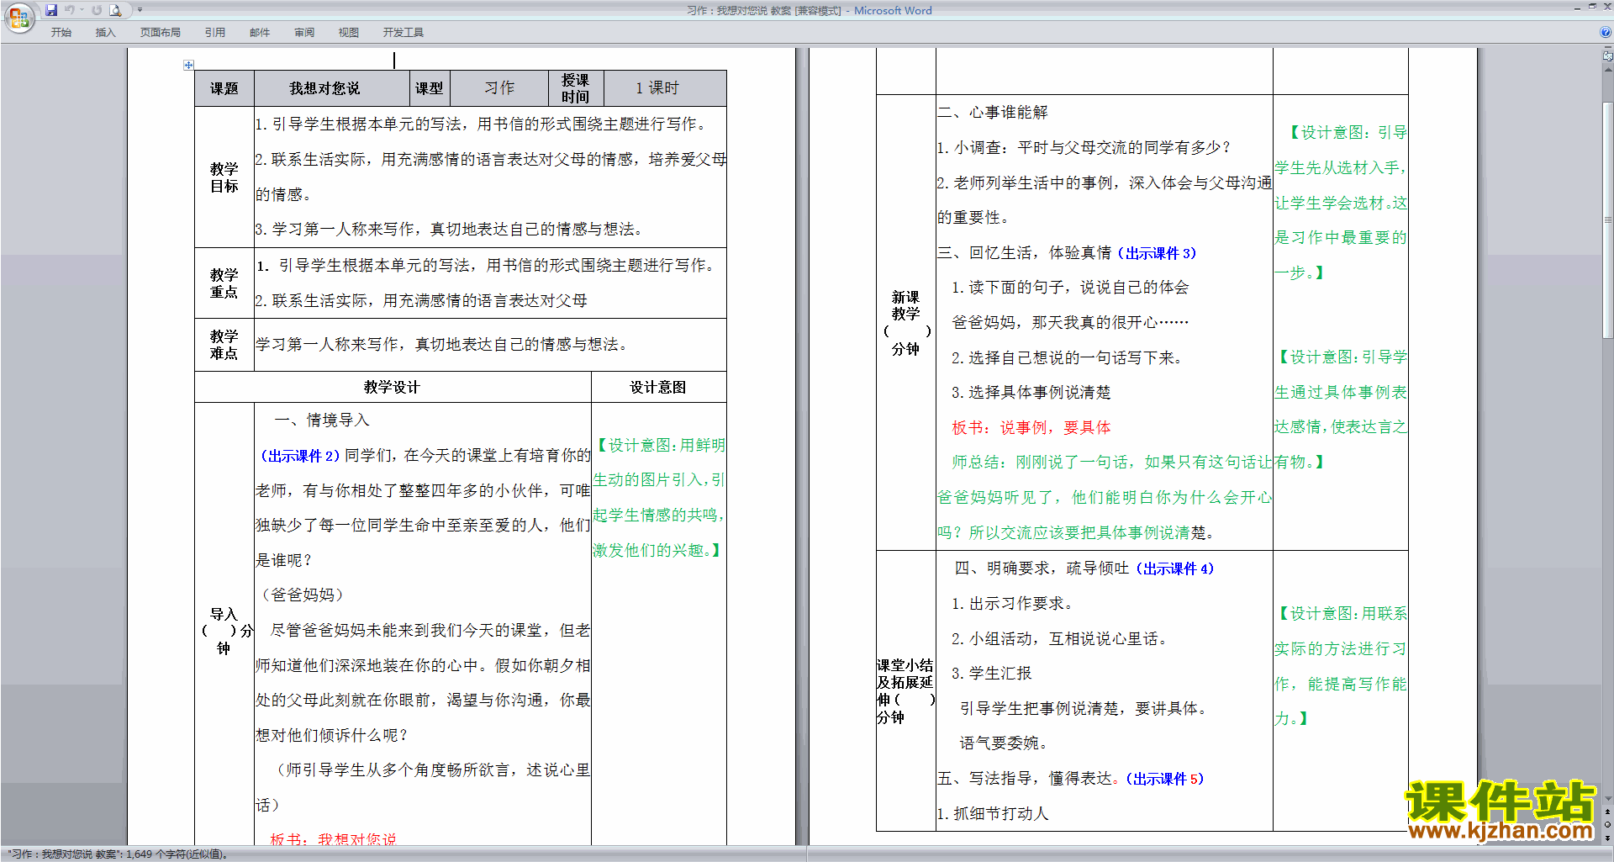Click the table move handle at the table corner
Viewport: 1614px width, 862px height.
tap(188, 65)
